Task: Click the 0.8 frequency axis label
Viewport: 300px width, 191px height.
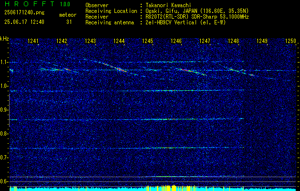Action: pyautogui.click(x=4, y=134)
